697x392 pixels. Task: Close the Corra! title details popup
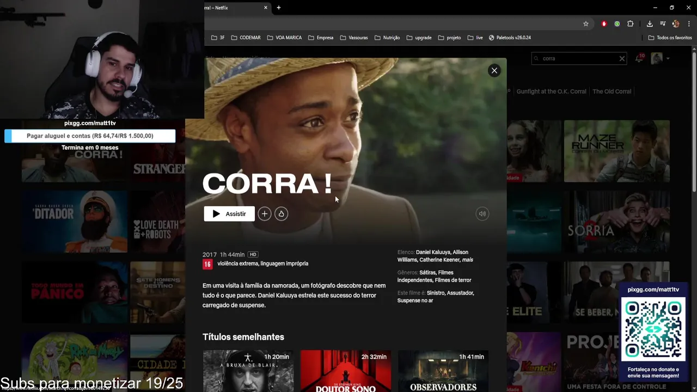[494, 70]
